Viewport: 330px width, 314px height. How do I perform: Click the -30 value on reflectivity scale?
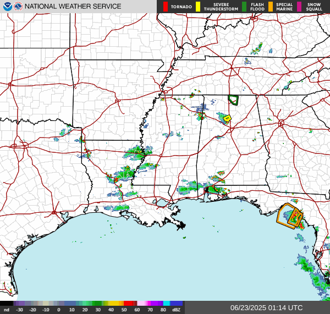click(20, 310)
